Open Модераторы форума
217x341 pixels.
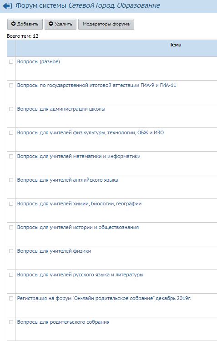point(106,24)
